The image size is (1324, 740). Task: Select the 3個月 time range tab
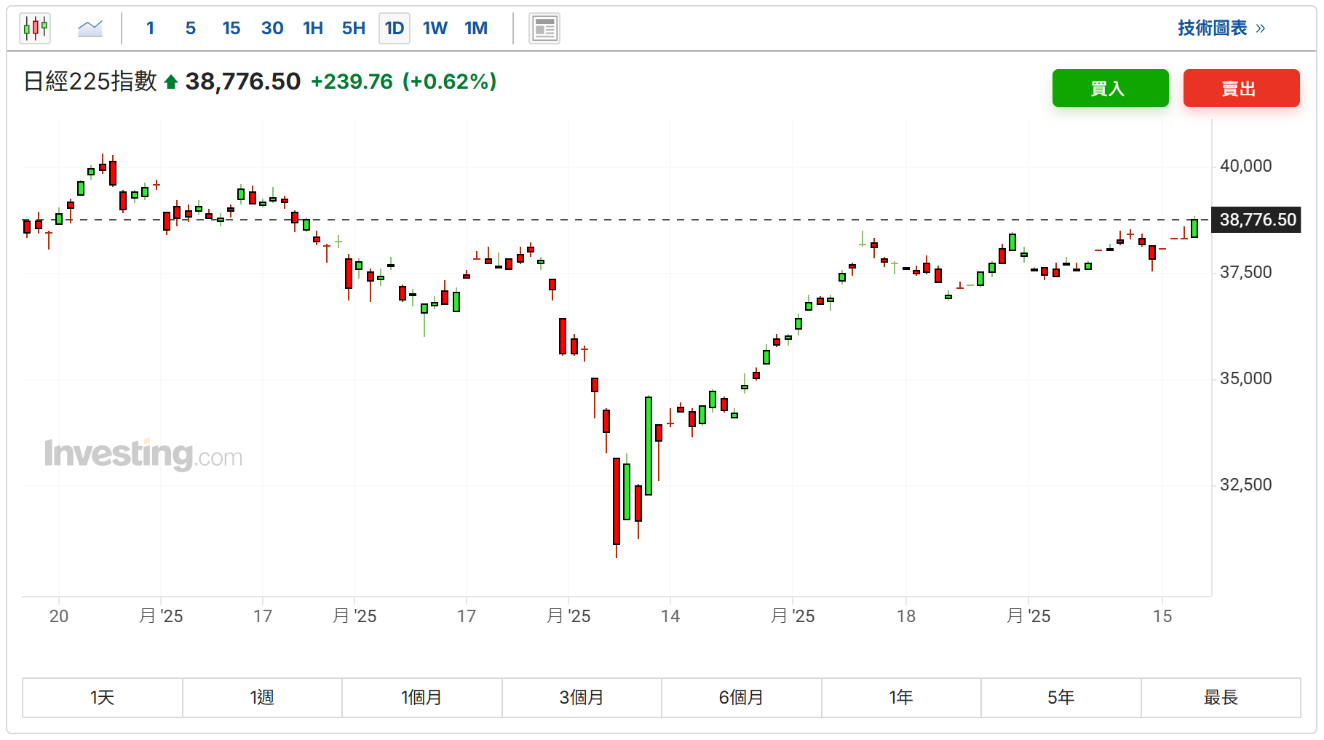point(582,697)
